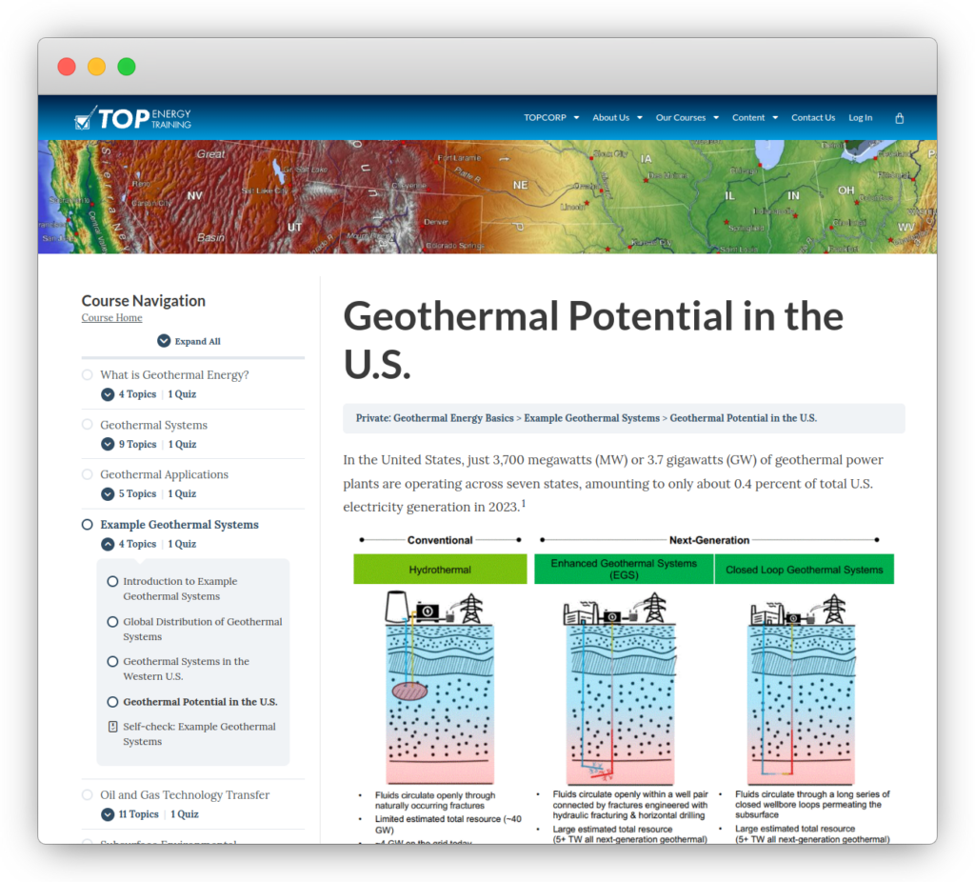Click the Geothermal Potential in the U.S. breadcrumb
975x882 pixels.
point(743,418)
